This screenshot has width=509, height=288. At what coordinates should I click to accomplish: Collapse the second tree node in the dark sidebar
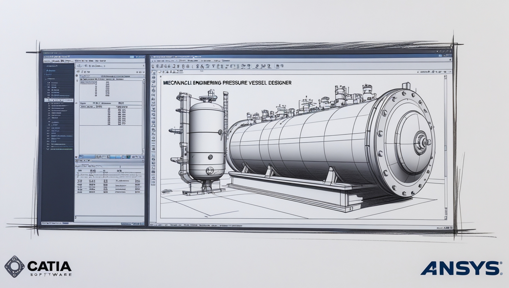pyautogui.click(x=46, y=79)
